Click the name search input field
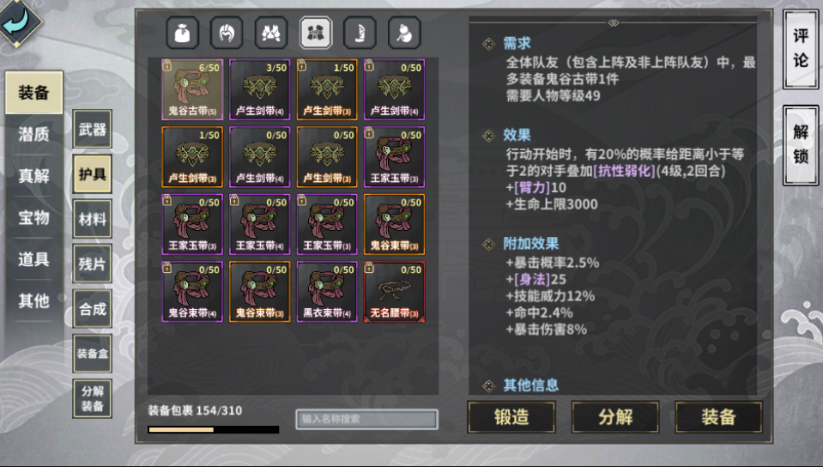This screenshot has height=467, width=823. (367, 419)
